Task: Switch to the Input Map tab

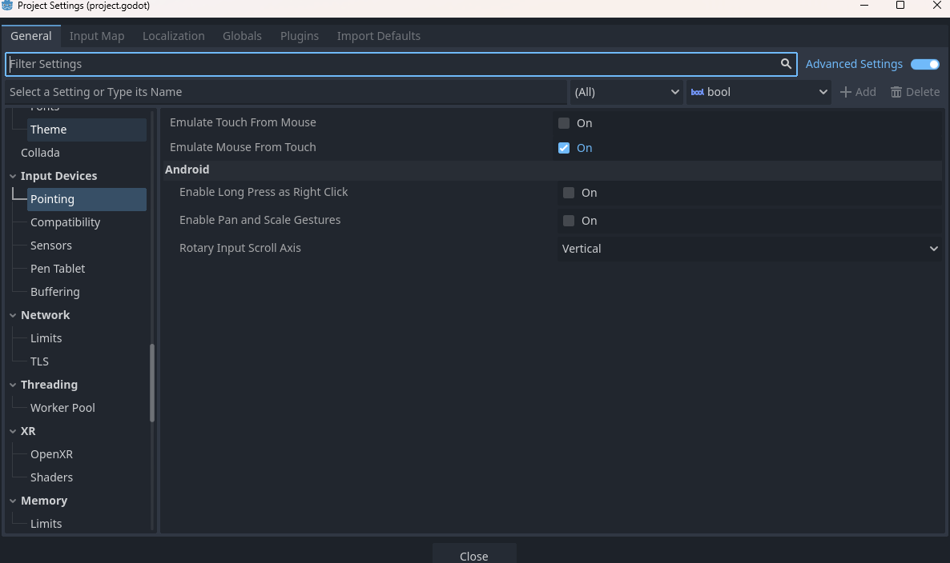Action: (x=97, y=36)
